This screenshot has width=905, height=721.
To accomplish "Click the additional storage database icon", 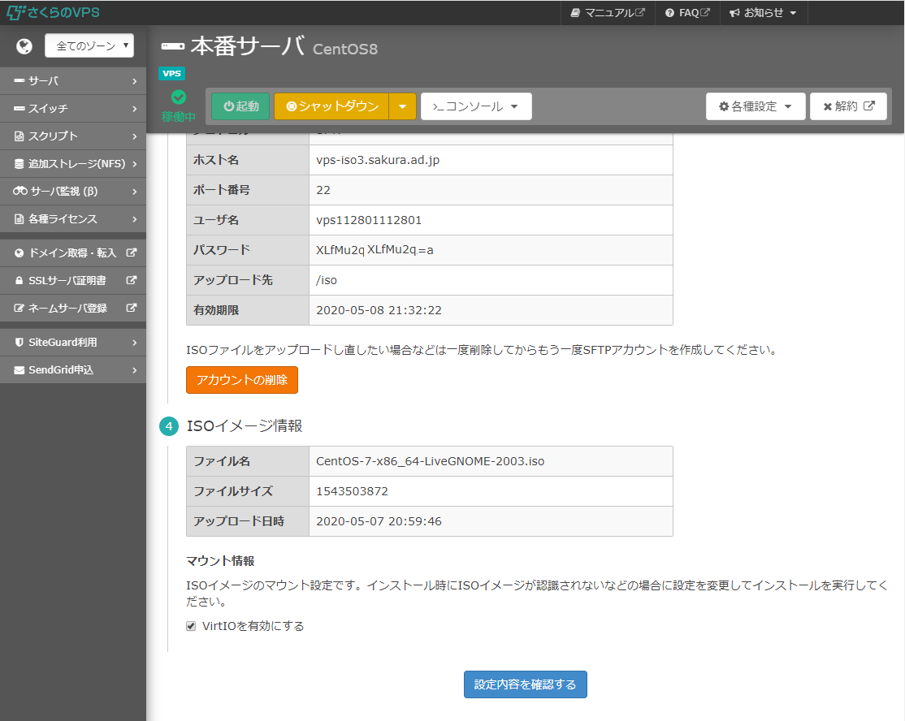I will pyautogui.click(x=20, y=163).
